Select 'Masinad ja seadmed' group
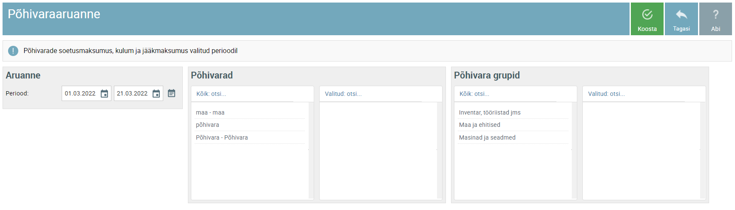The width and height of the screenshot is (735, 210). coord(487,137)
